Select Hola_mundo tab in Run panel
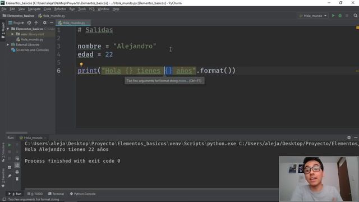The width and height of the screenshot is (359, 202). pos(33,137)
